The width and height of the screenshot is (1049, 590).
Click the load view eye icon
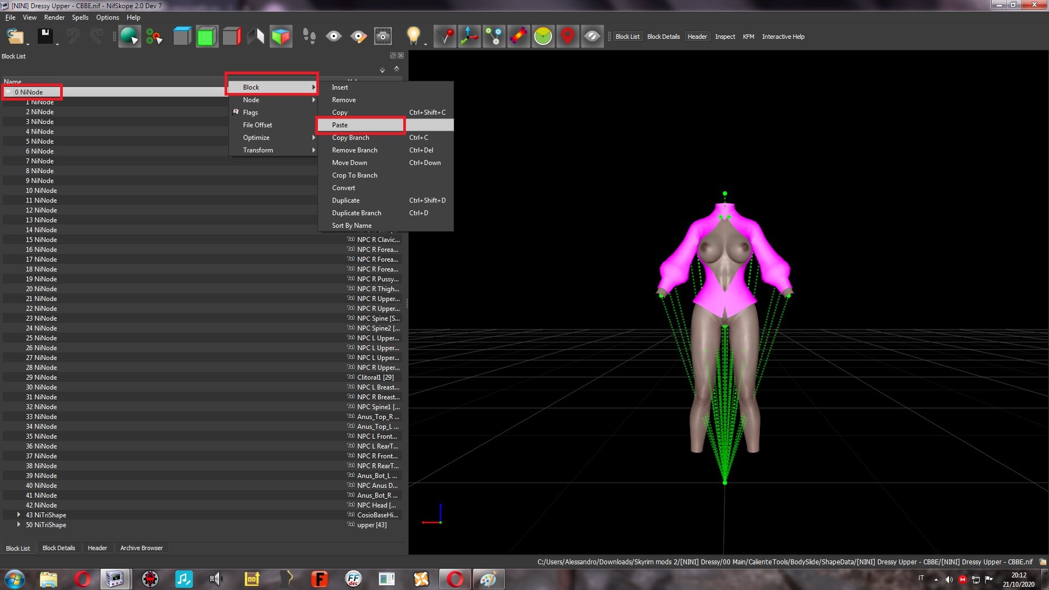[334, 37]
